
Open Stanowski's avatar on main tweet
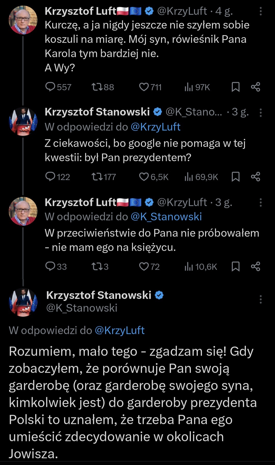(x=23, y=302)
